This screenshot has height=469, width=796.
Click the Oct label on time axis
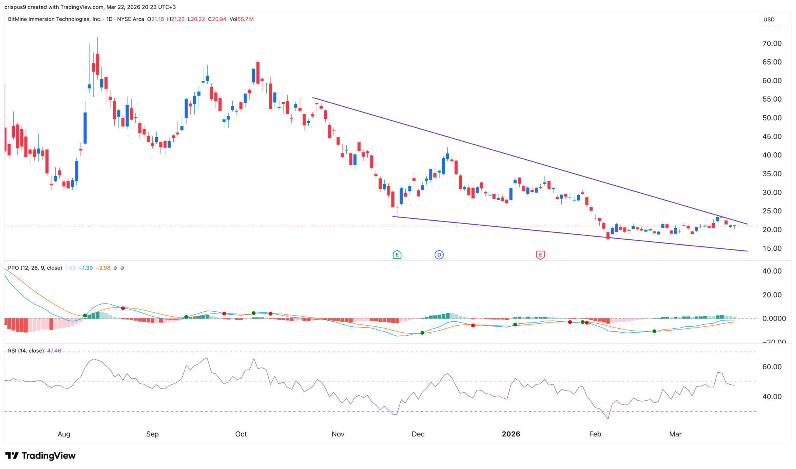click(x=241, y=434)
